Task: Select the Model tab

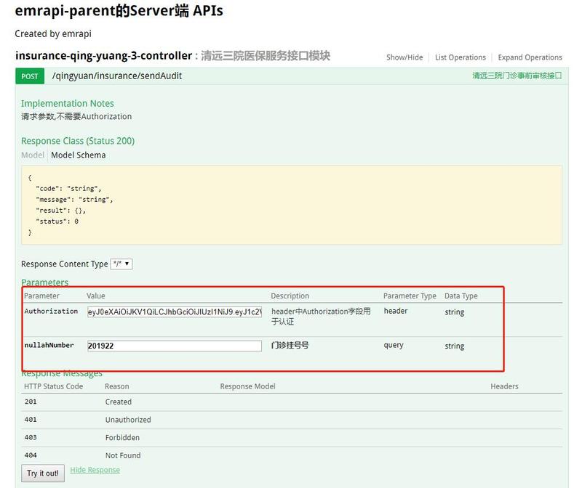Action: 33,155
